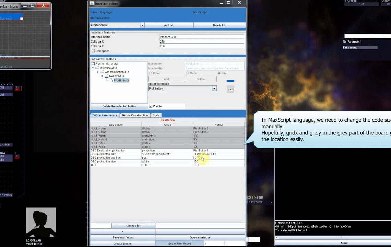Click the blue color swatch beside the Delete button

click(230, 81)
